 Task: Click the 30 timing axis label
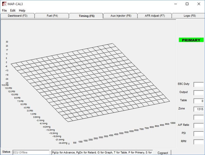click(x=7, y=42)
